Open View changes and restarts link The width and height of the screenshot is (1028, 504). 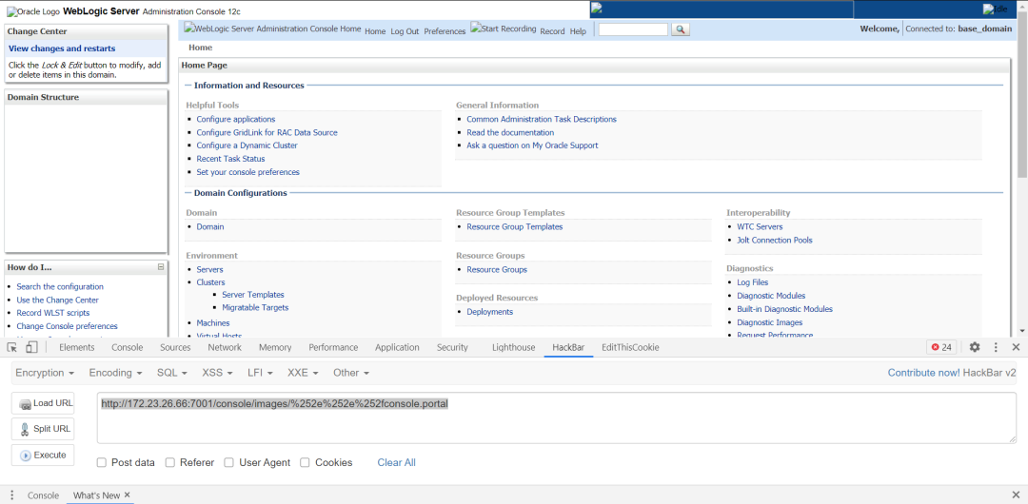(x=62, y=48)
